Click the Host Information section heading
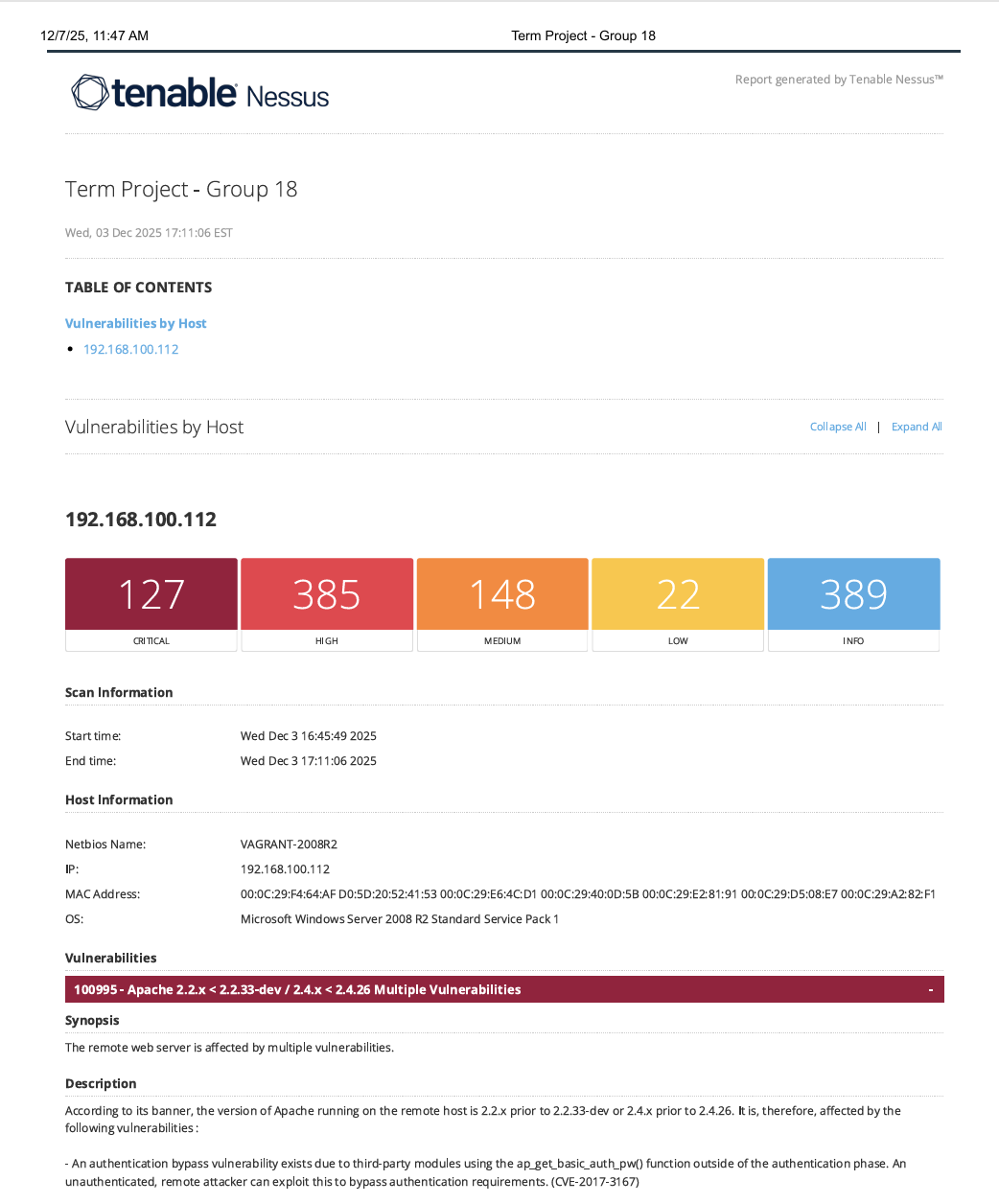Viewport: 999px width, 1203px height. coord(118,799)
